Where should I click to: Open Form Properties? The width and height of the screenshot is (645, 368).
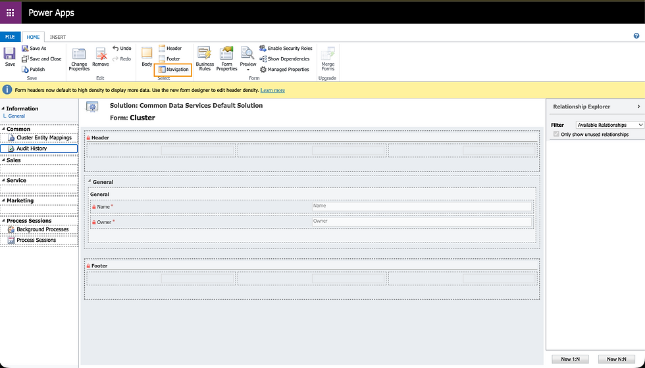coord(226,58)
